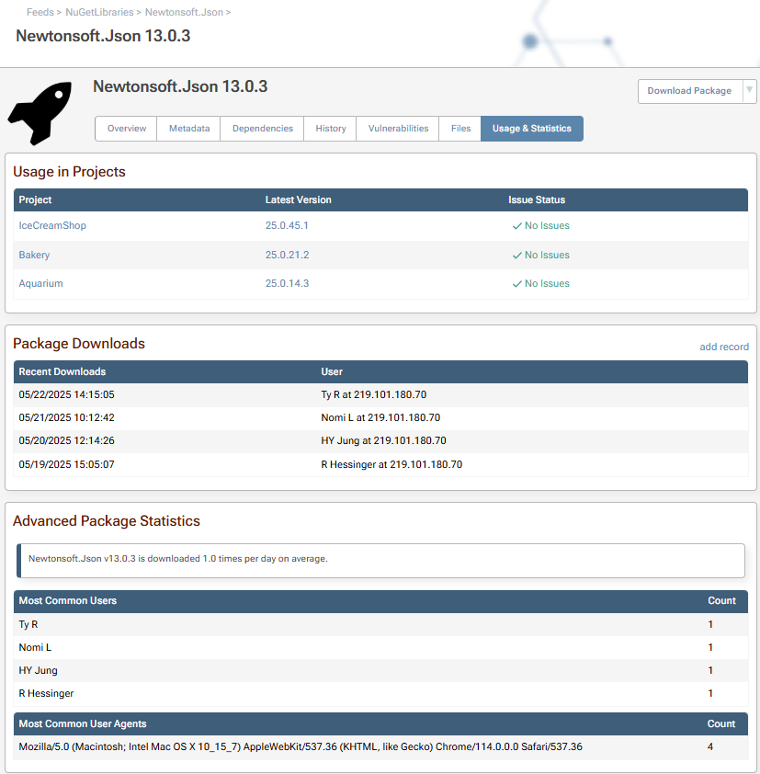
Task: Open the Bakery project link
Action: pyautogui.click(x=34, y=255)
